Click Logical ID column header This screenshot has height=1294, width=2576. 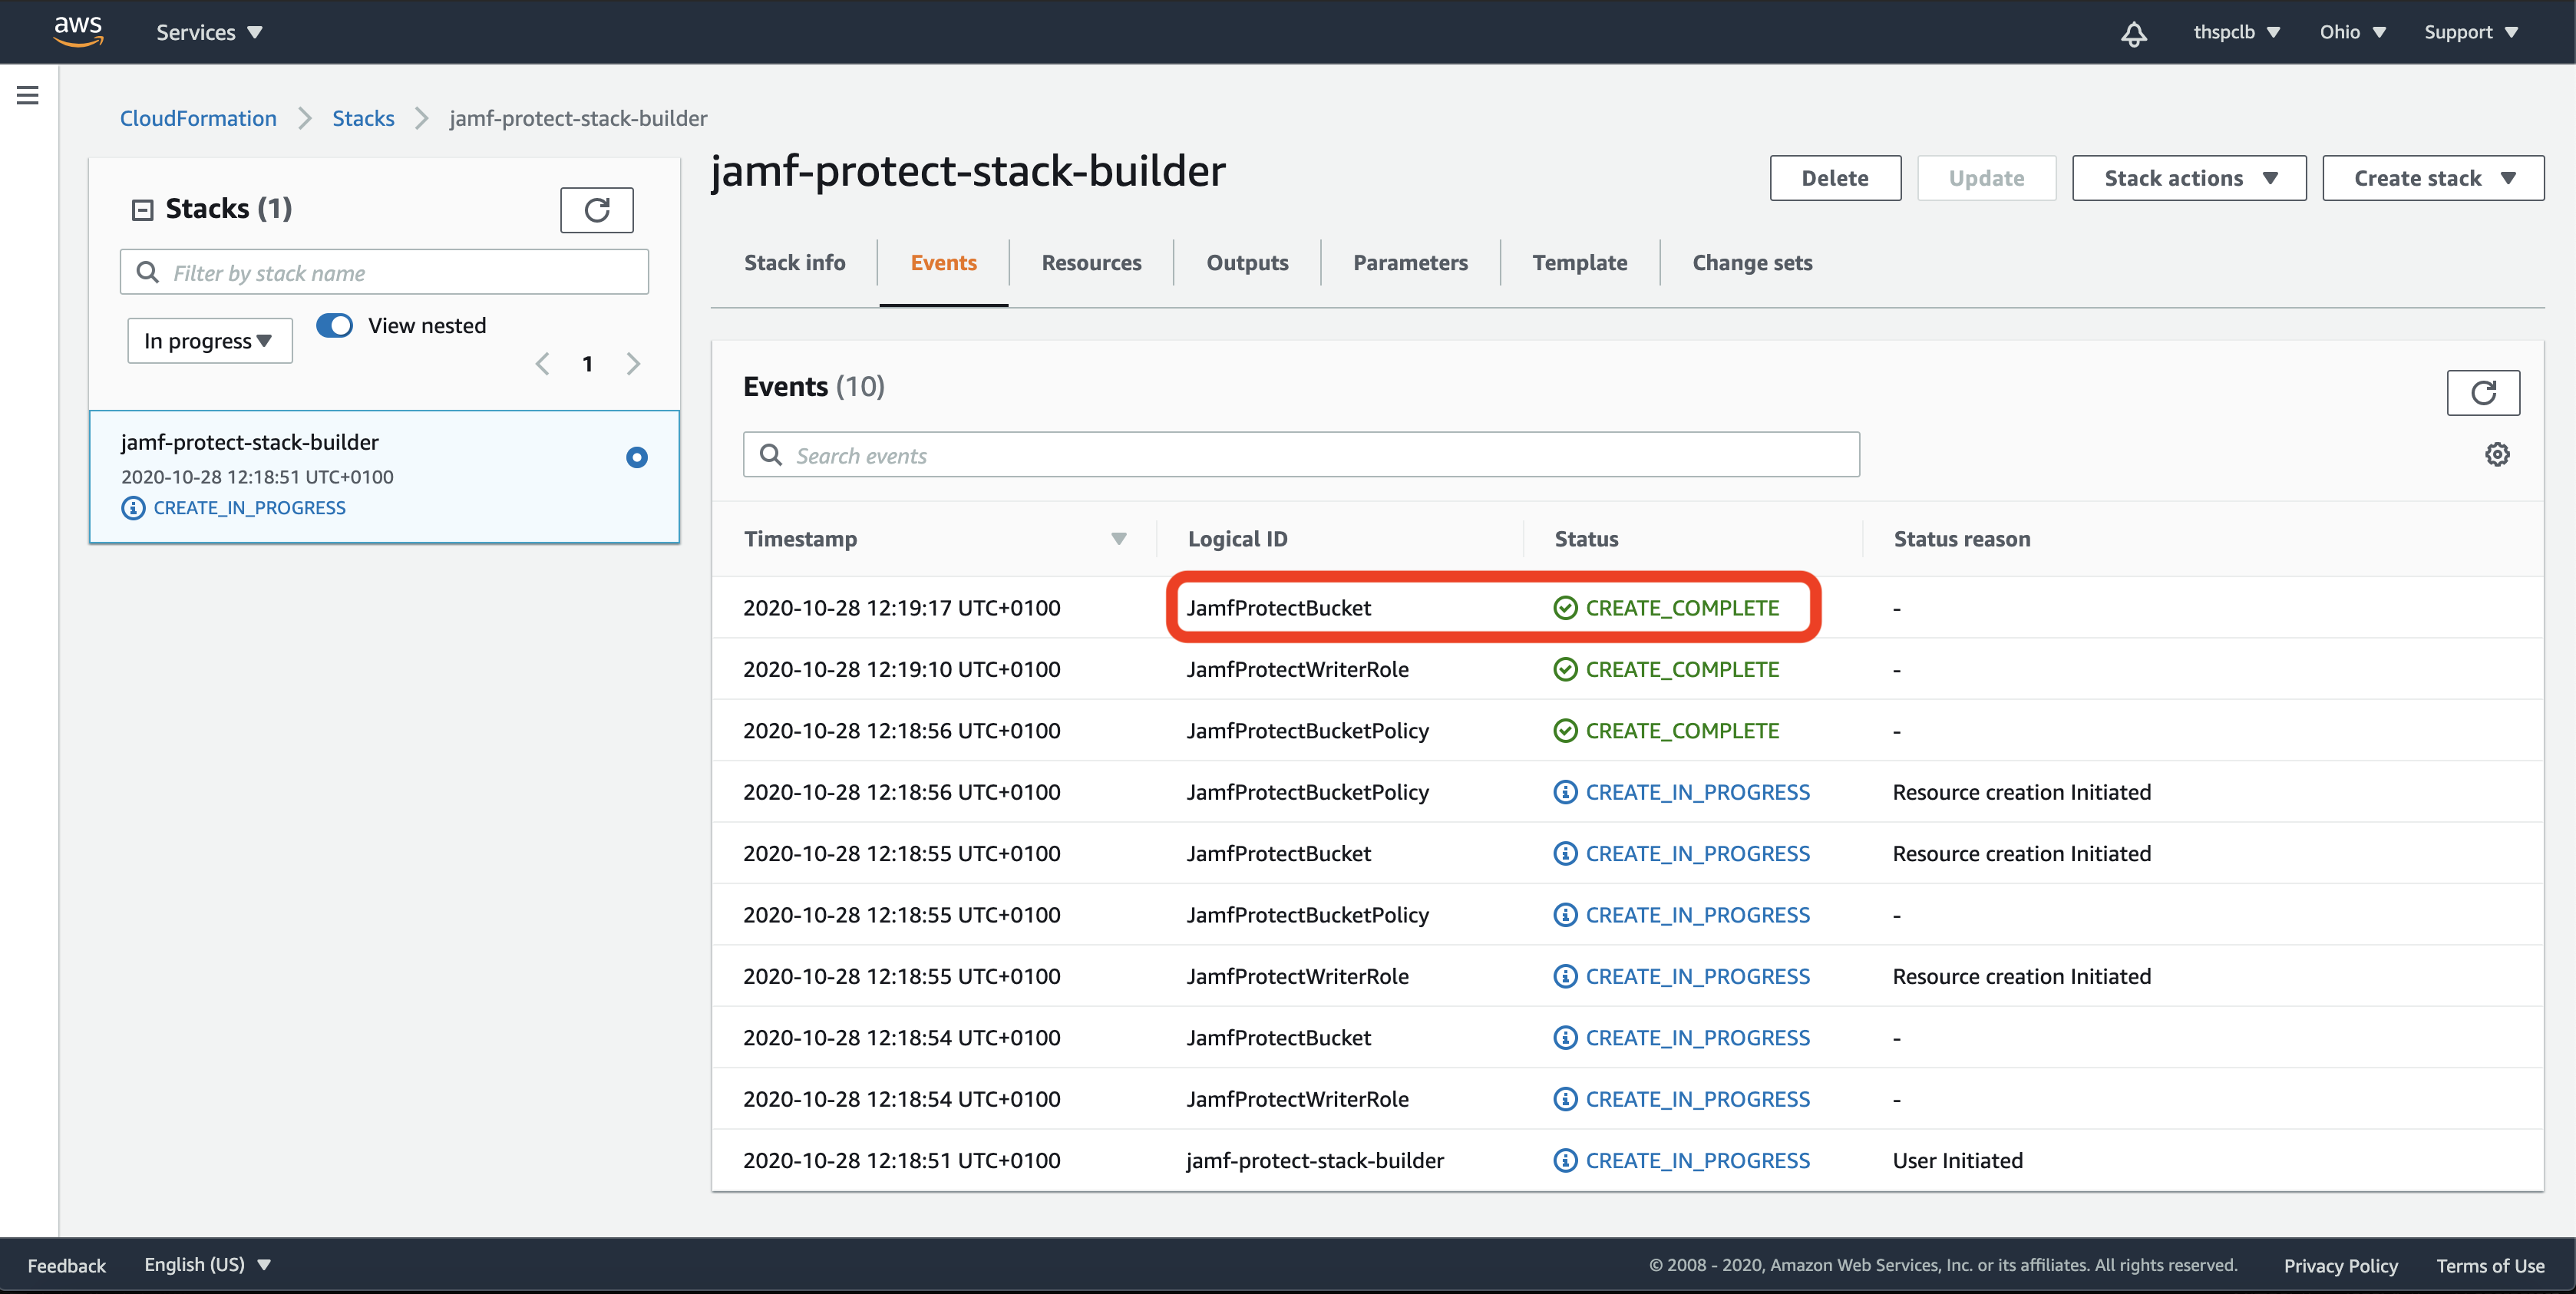pyautogui.click(x=1237, y=539)
